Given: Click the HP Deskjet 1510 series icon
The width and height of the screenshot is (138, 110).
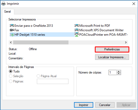Looking at the screenshot, I should click(12, 35).
